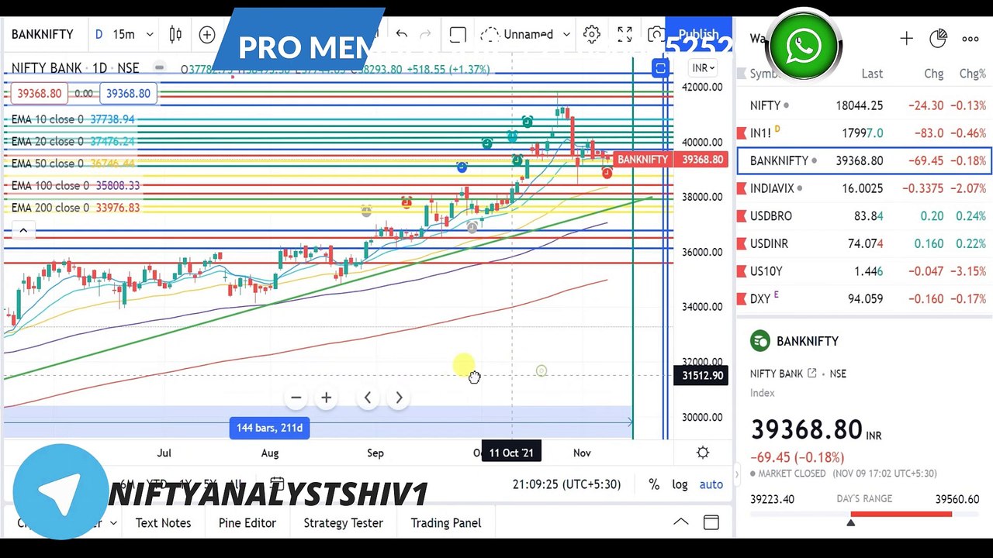Open the Strategy Tester tab
Image resolution: width=993 pixels, height=558 pixels.
[343, 523]
